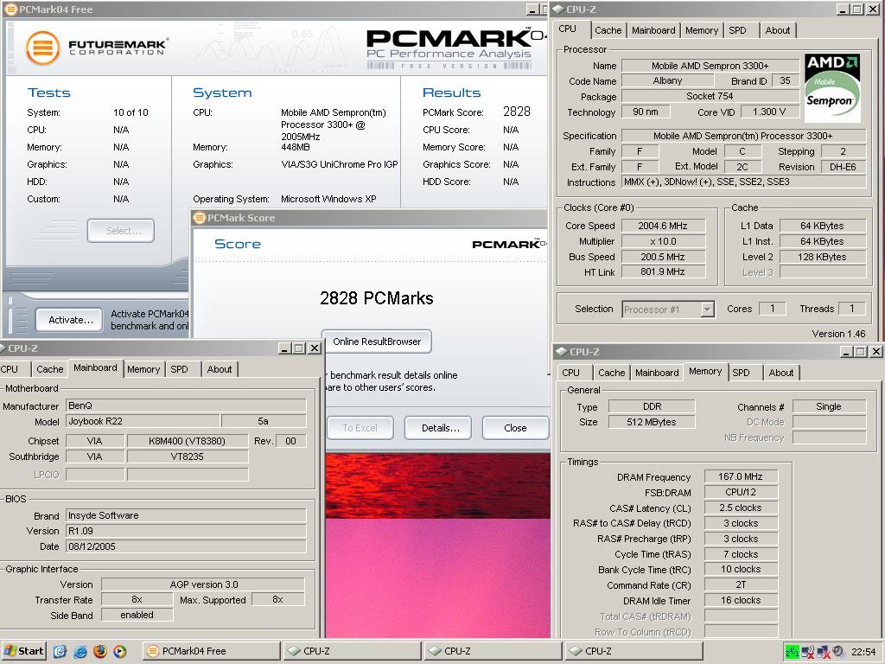Click the Activate... button in PCMark04
This screenshot has height=664, width=885.
pyautogui.click(x=69, y=320)
